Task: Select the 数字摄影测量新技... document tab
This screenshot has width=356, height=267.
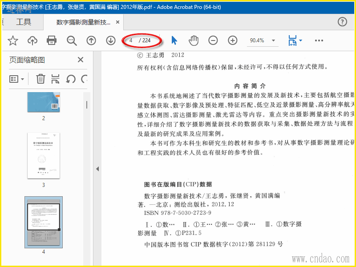Action: pos(83,22)
